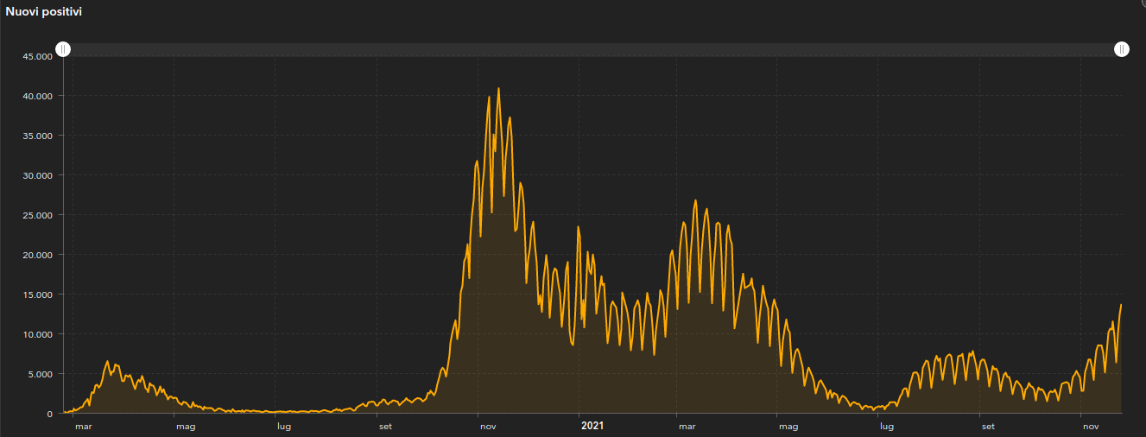Click the tallest peak of the March 2021 wave
Image resolution: width=1146 pixels, height=437 pixels.
pyautogui.click(x=695, y=200)
